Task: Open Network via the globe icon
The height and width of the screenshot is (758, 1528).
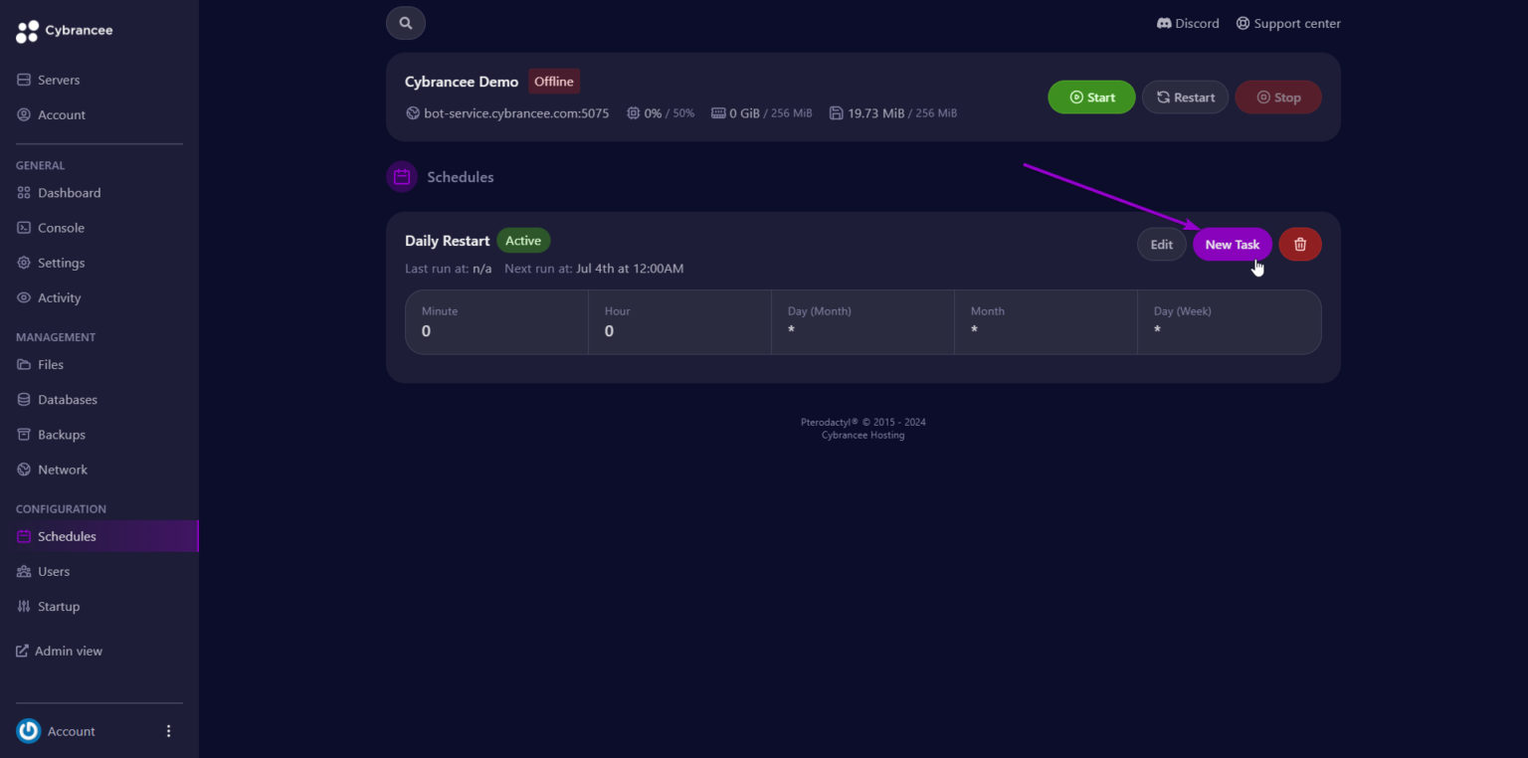Action: click(23, 469)
